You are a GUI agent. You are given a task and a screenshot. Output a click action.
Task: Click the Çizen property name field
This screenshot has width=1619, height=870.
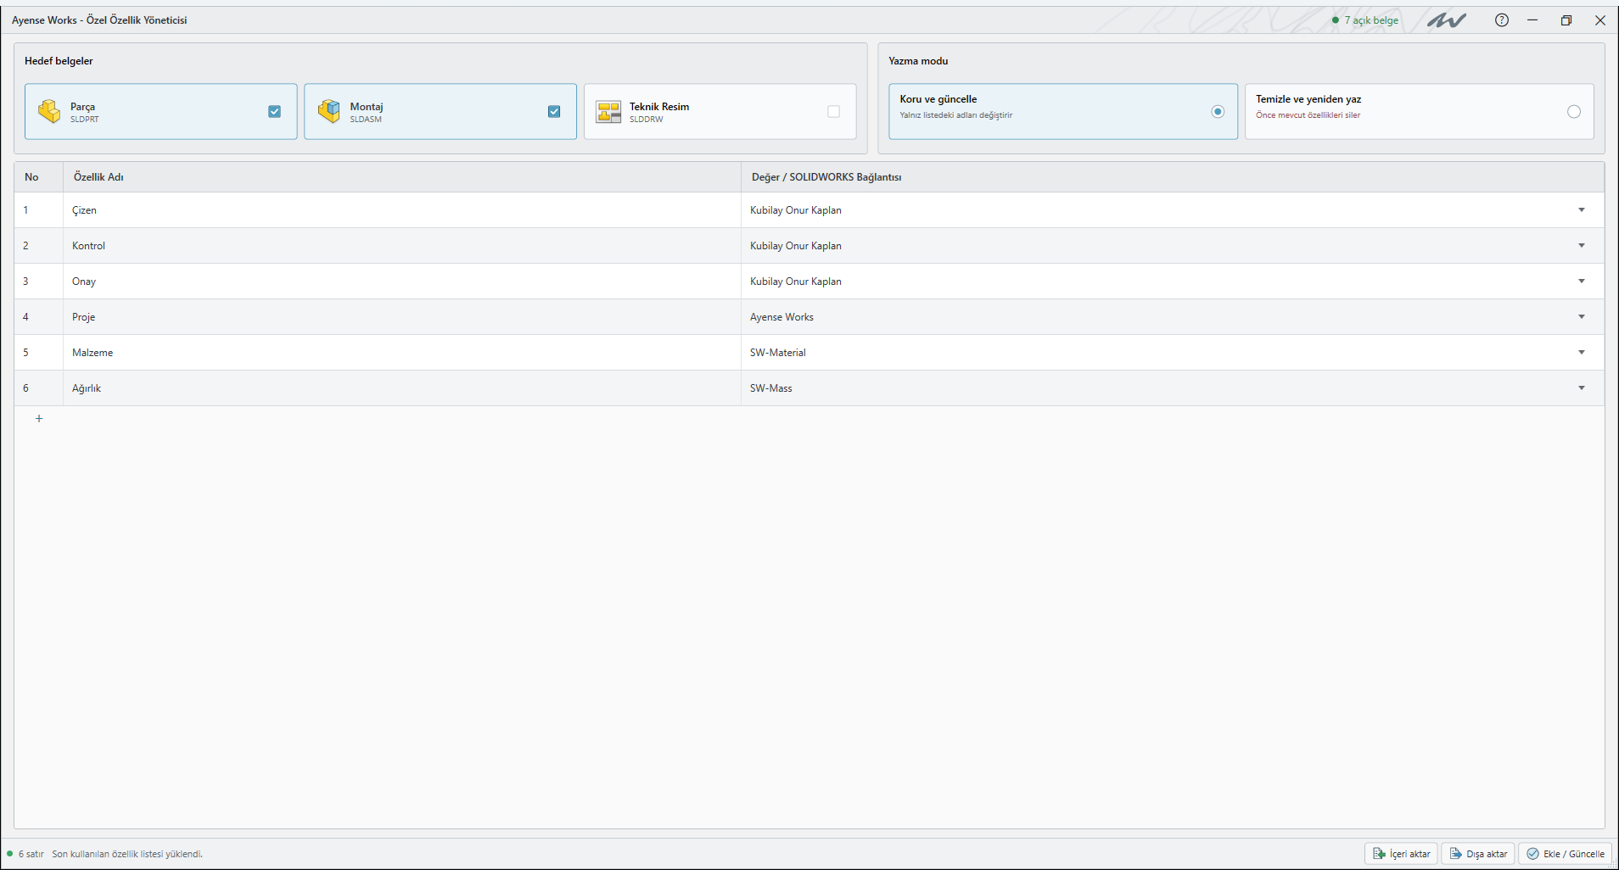pos(402,210)
